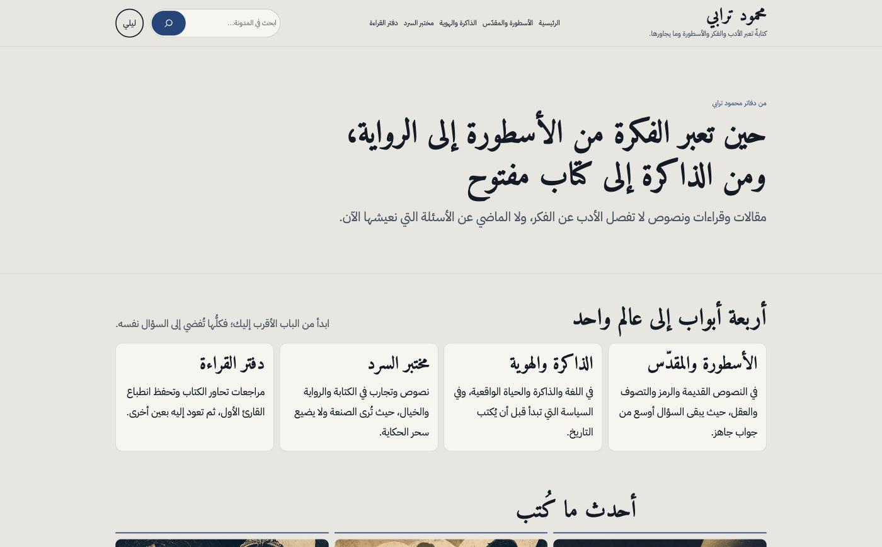Click description نصوص وتجارب في الكتابة والرواية
This screenshot has height=547, width=882.
[361, 412]
